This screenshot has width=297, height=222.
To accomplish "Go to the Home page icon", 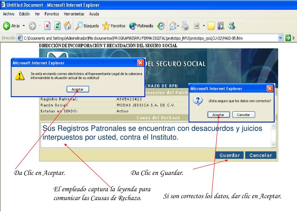I will click(x=67, y=26).
